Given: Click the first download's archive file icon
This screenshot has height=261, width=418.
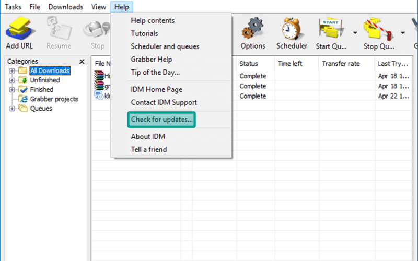Looking at the screenshot, I should pyautogui.click(x=99, y=76).
